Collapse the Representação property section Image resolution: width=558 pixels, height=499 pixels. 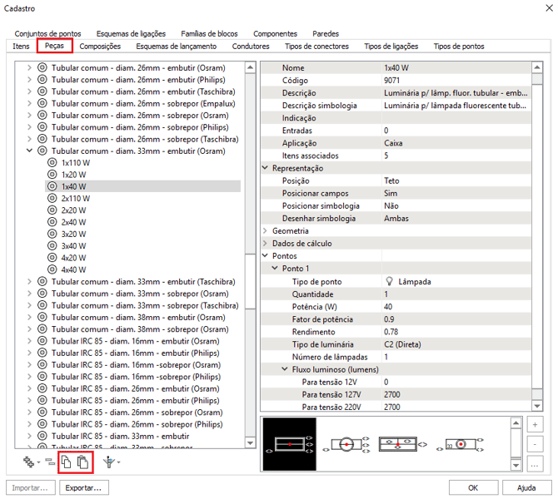(x=267, y=168)
